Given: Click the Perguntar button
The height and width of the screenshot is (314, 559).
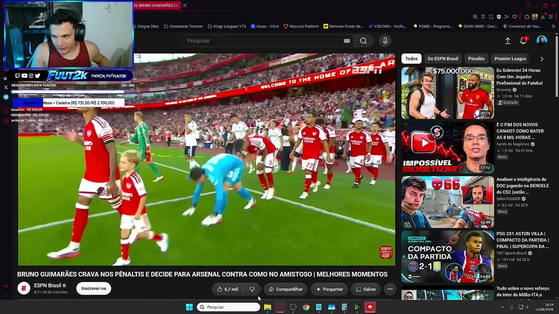Looking at the screenshot, I should click(x=329, y=289).
